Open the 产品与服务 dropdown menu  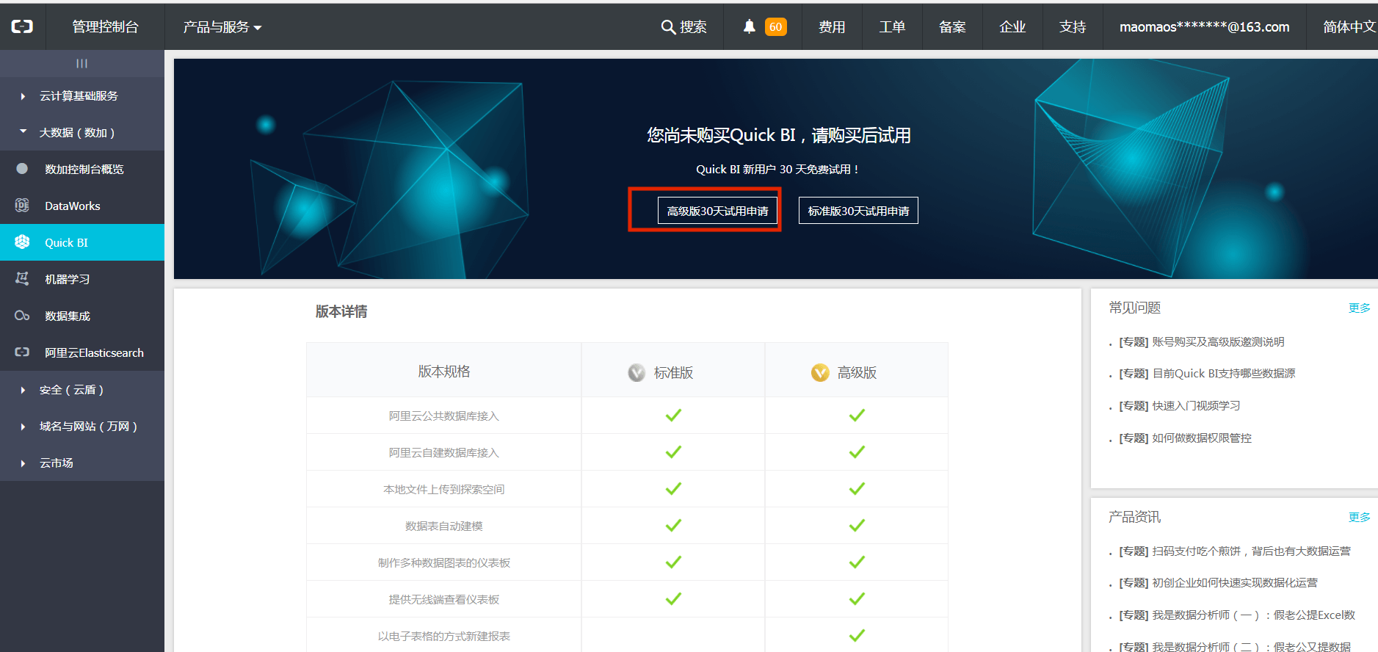222,27
